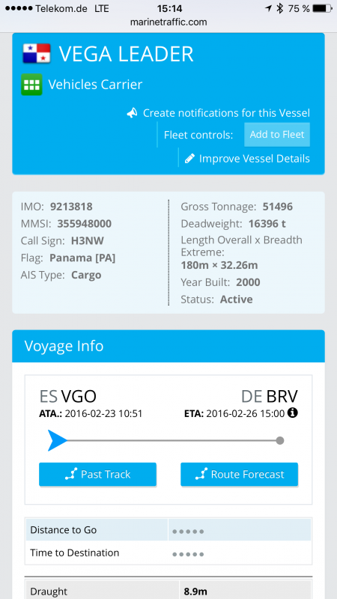Tap the pencil icon beside Improve Vessel Details

tap(189, 159)
